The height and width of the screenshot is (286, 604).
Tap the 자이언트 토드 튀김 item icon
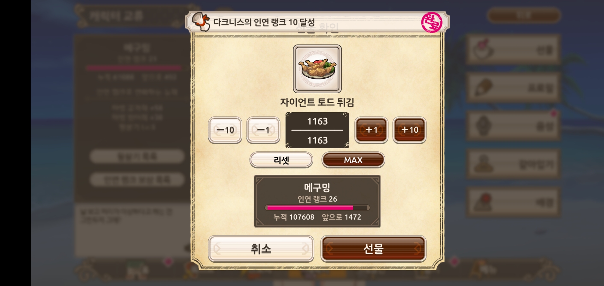point(317,69)
